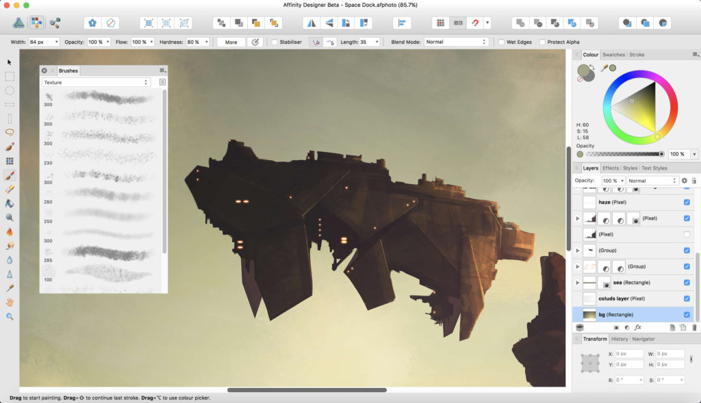Open the Texture brush category dropdown
The height and width of the screenshot is (403, 701).
tap(96, 82)
